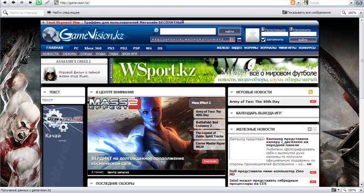The height and width of the screenshot is (193, 364).
Task: Click the home icon before Твой Игровой Мир
Action: (x=43, y=22)
